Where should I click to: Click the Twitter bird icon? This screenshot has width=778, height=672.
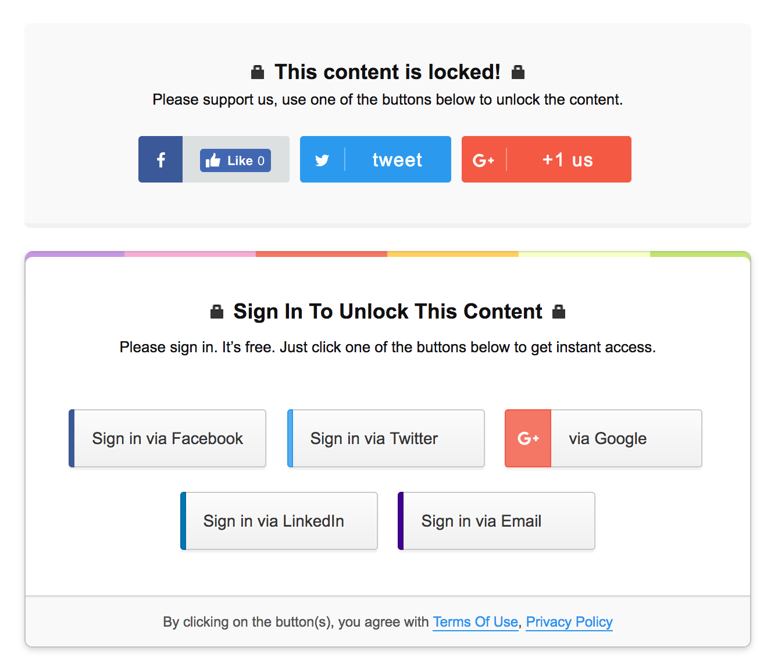pos(322,160)
